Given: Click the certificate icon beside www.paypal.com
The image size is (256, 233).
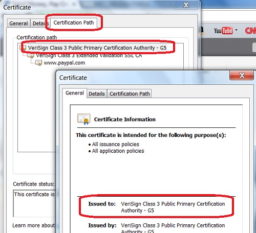Looking at the screenshot, I should (x=38, y=63).
